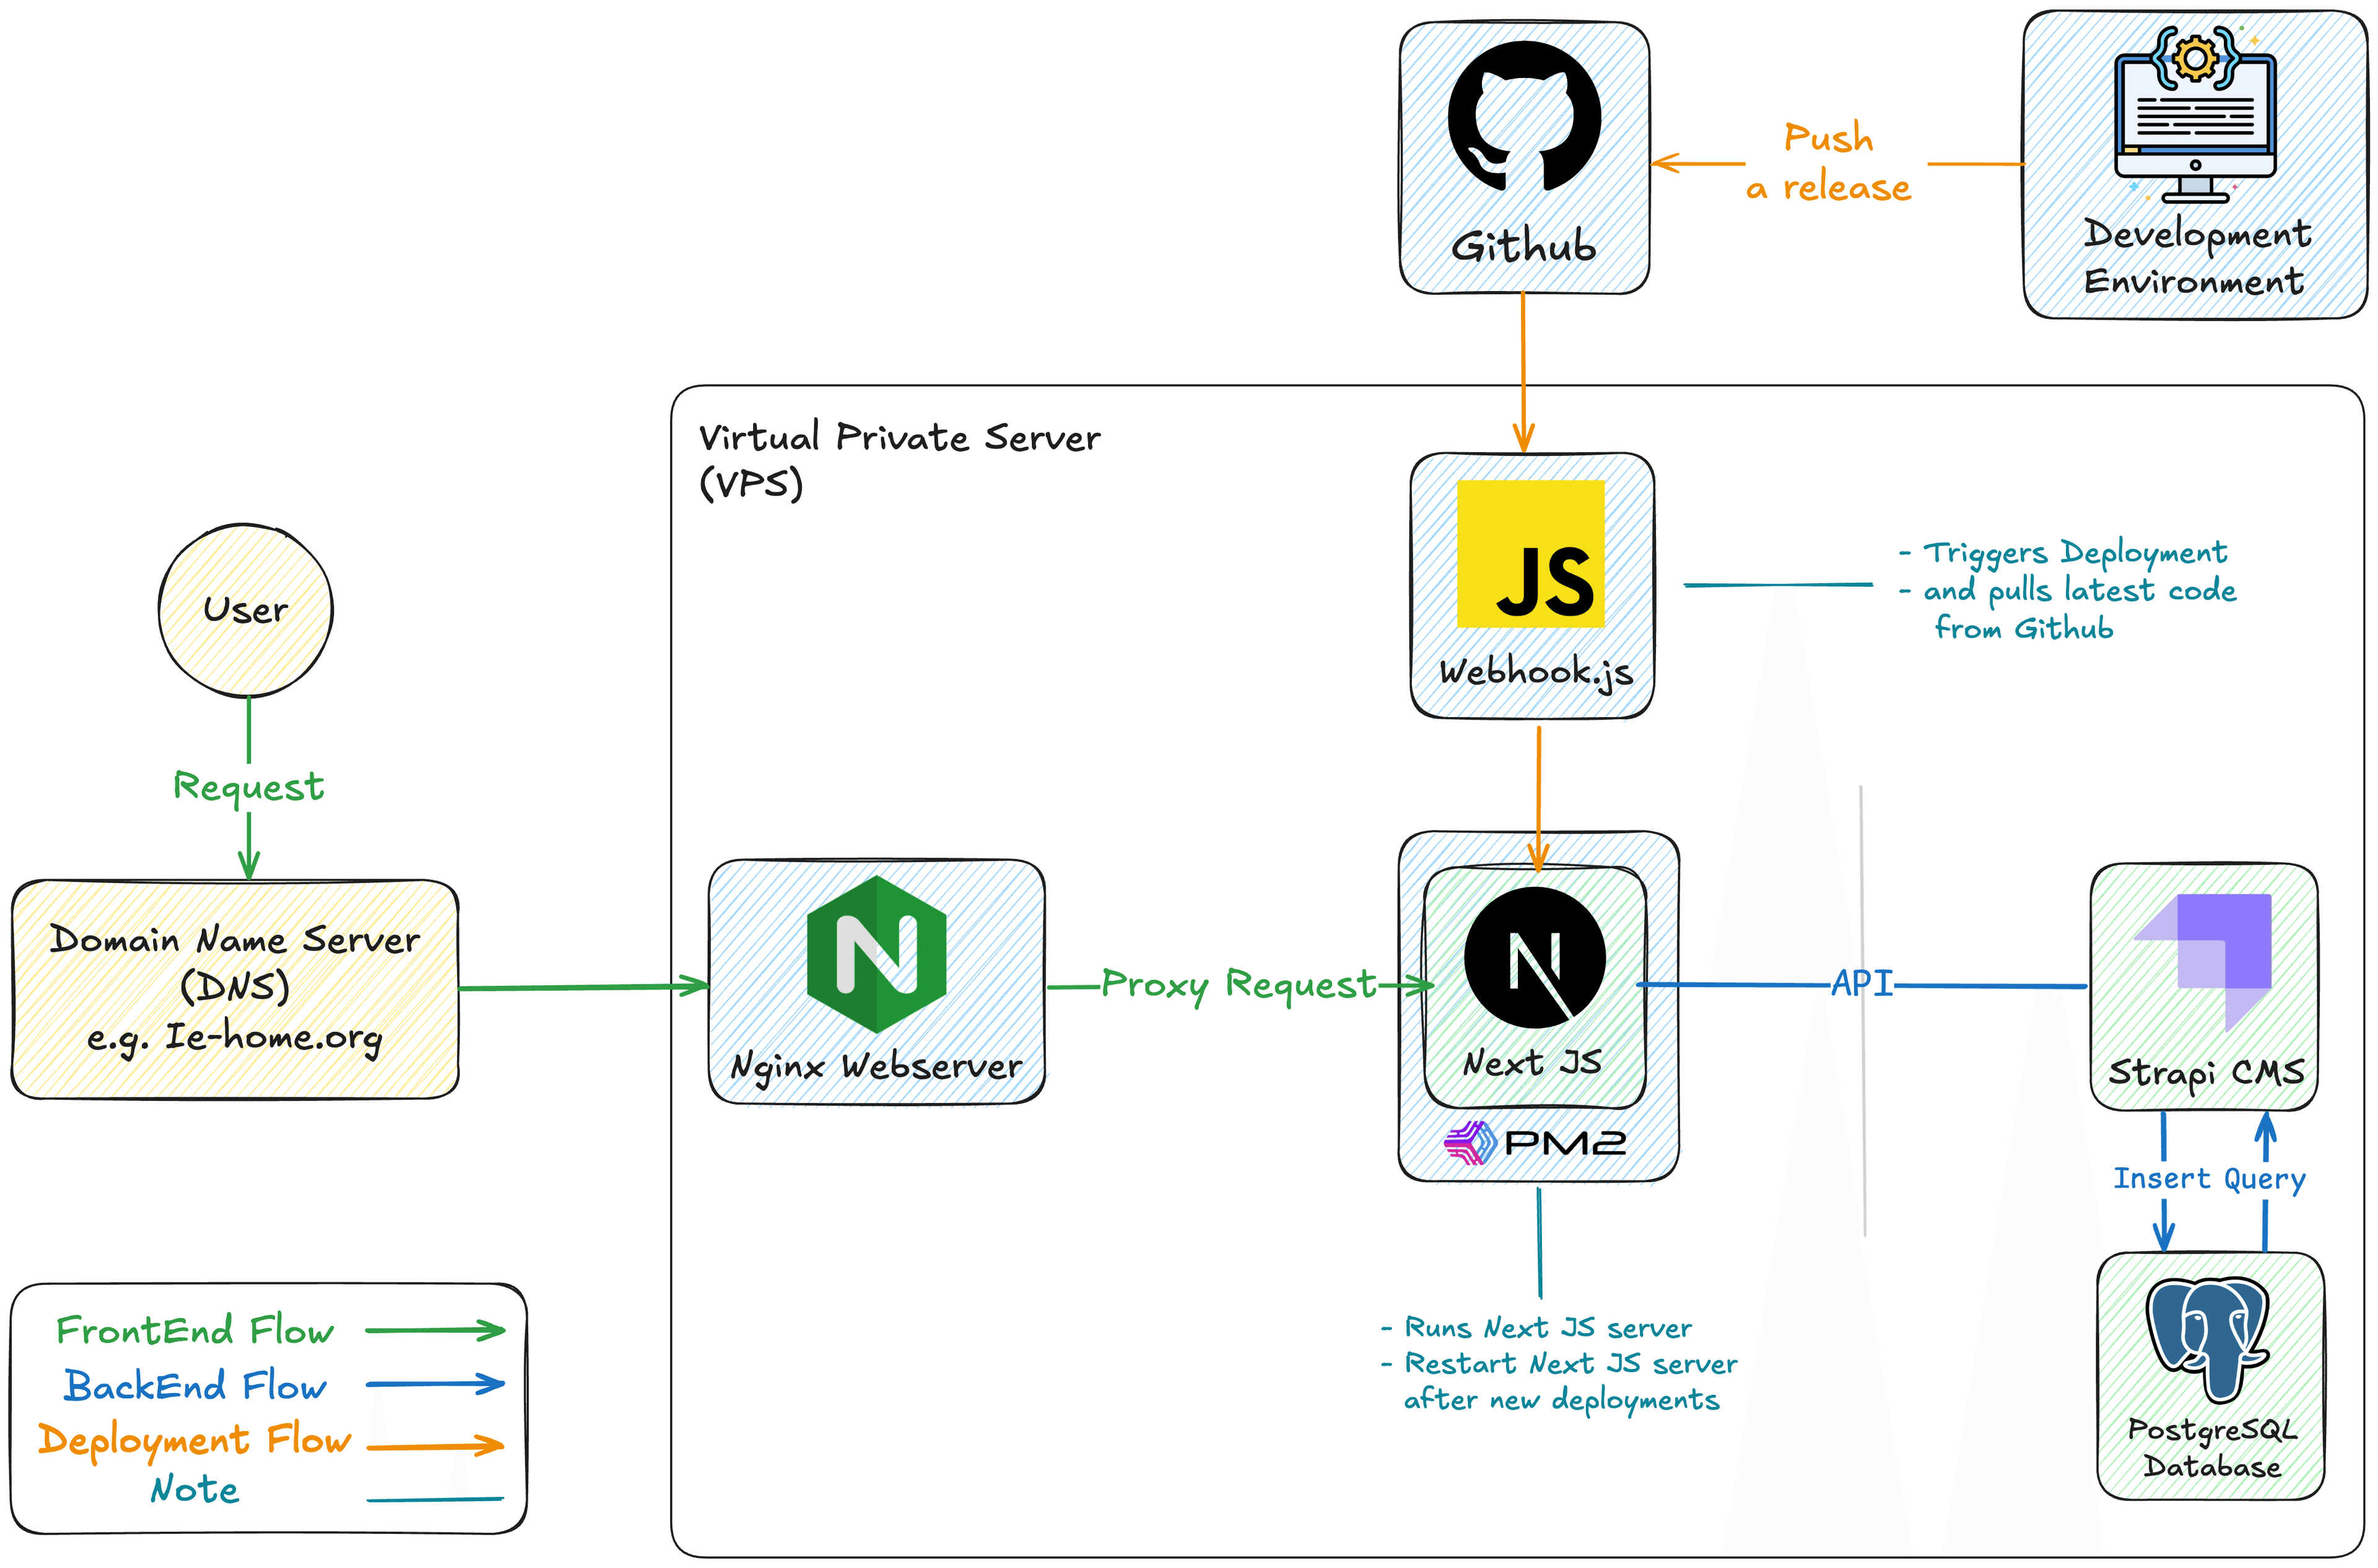
Task: Select the orange Push a release label
Action: coord(1829,162)
